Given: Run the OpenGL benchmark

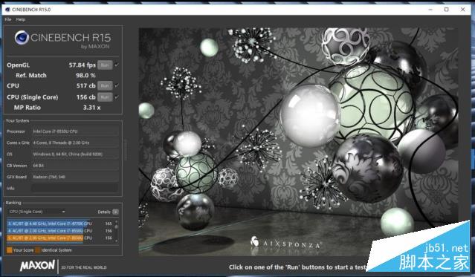Looking at the screenshot, I should click(105, 65).
